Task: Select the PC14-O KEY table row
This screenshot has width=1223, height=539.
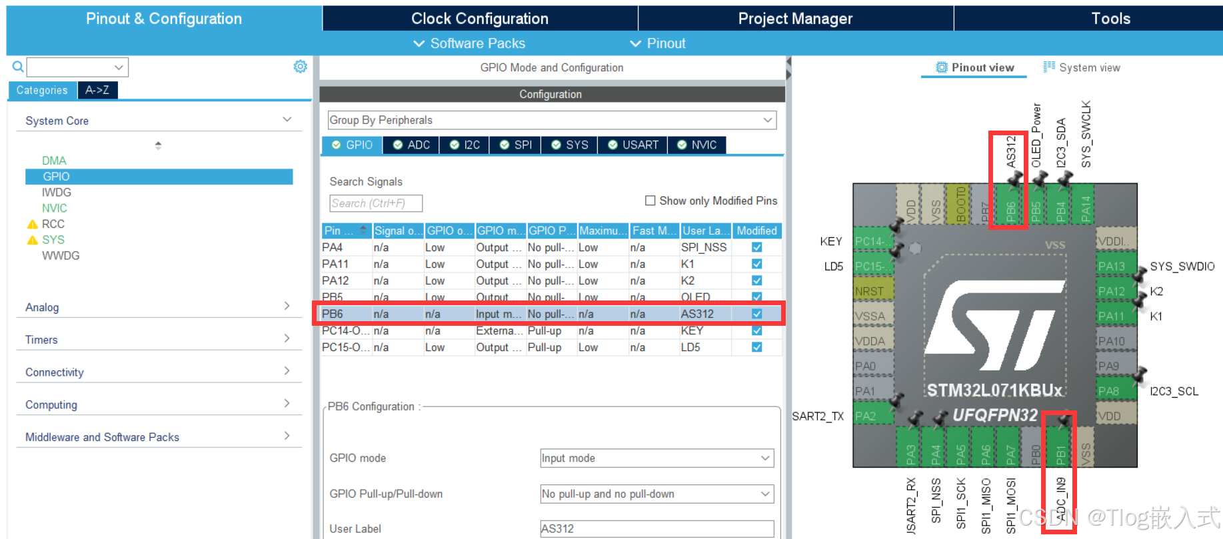Action: tap(551, 330)
